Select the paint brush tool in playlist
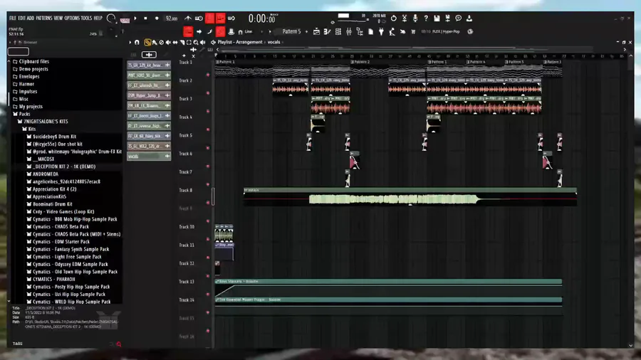The width and height of the screenshot is (641, 360). [x=155, y=43]
